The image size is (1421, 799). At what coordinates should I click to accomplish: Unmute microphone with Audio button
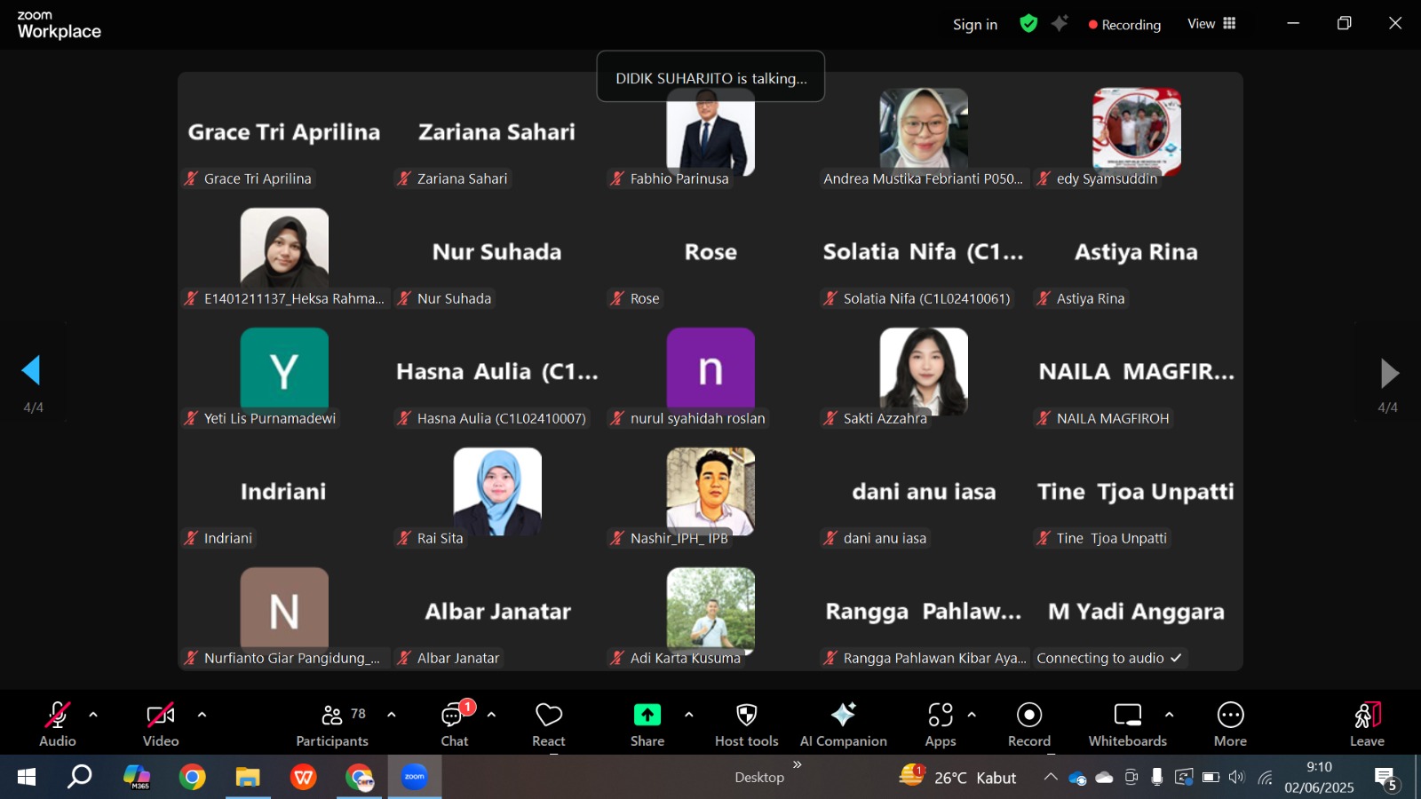point(58,724)
